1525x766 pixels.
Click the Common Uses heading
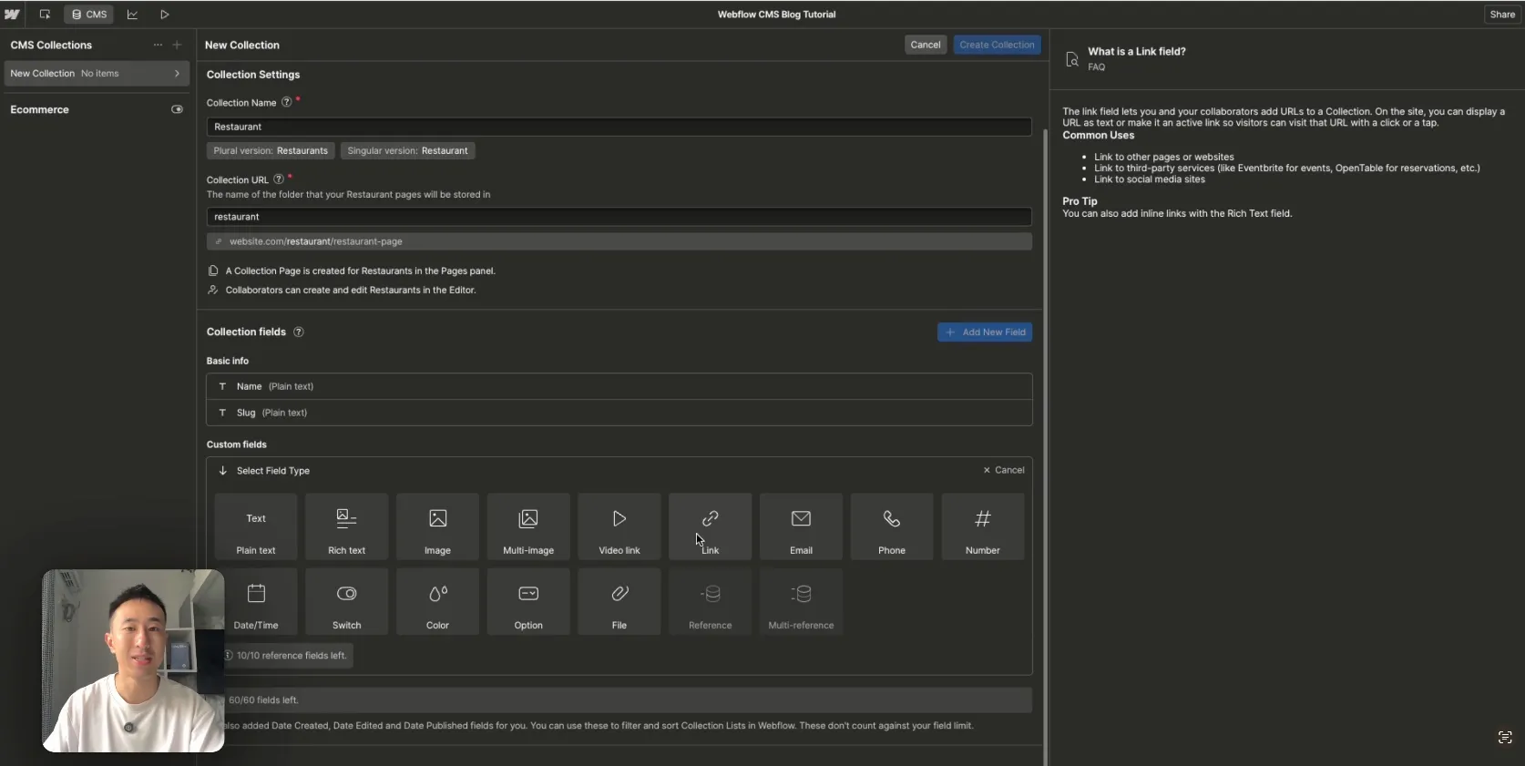pos(1098,135)
